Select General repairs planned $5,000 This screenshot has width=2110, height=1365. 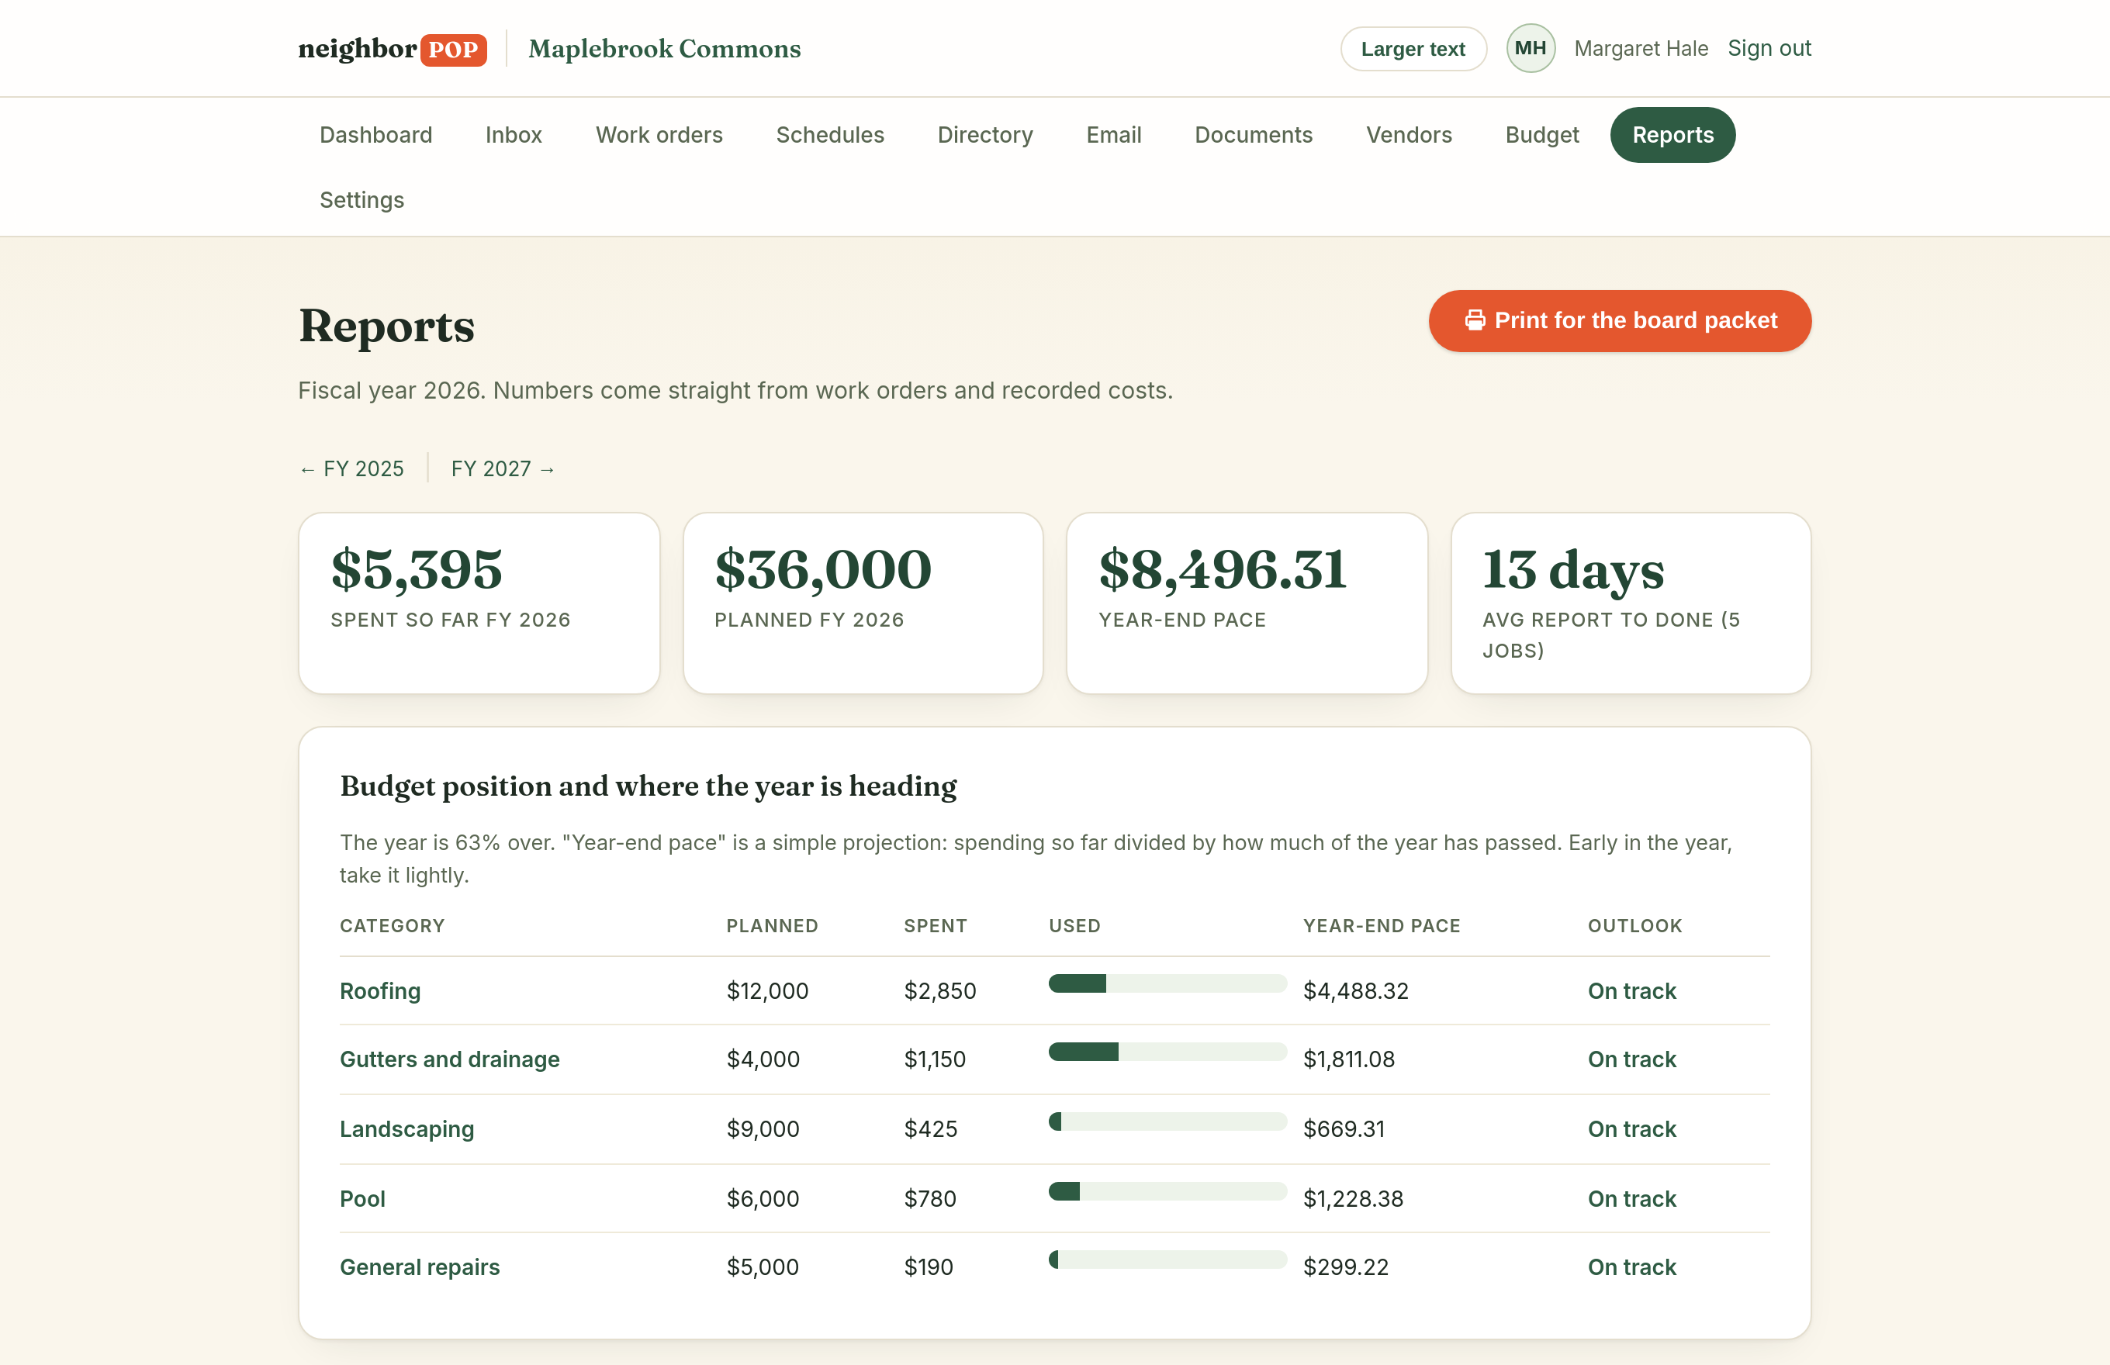(x=763, y=1267)
